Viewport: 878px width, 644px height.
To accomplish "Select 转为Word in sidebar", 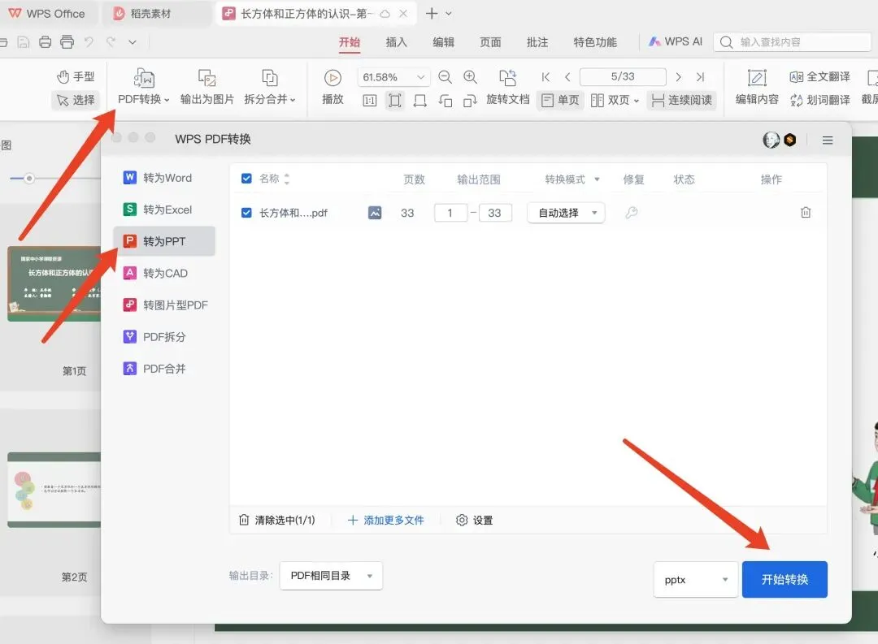I will click(164, 178).
